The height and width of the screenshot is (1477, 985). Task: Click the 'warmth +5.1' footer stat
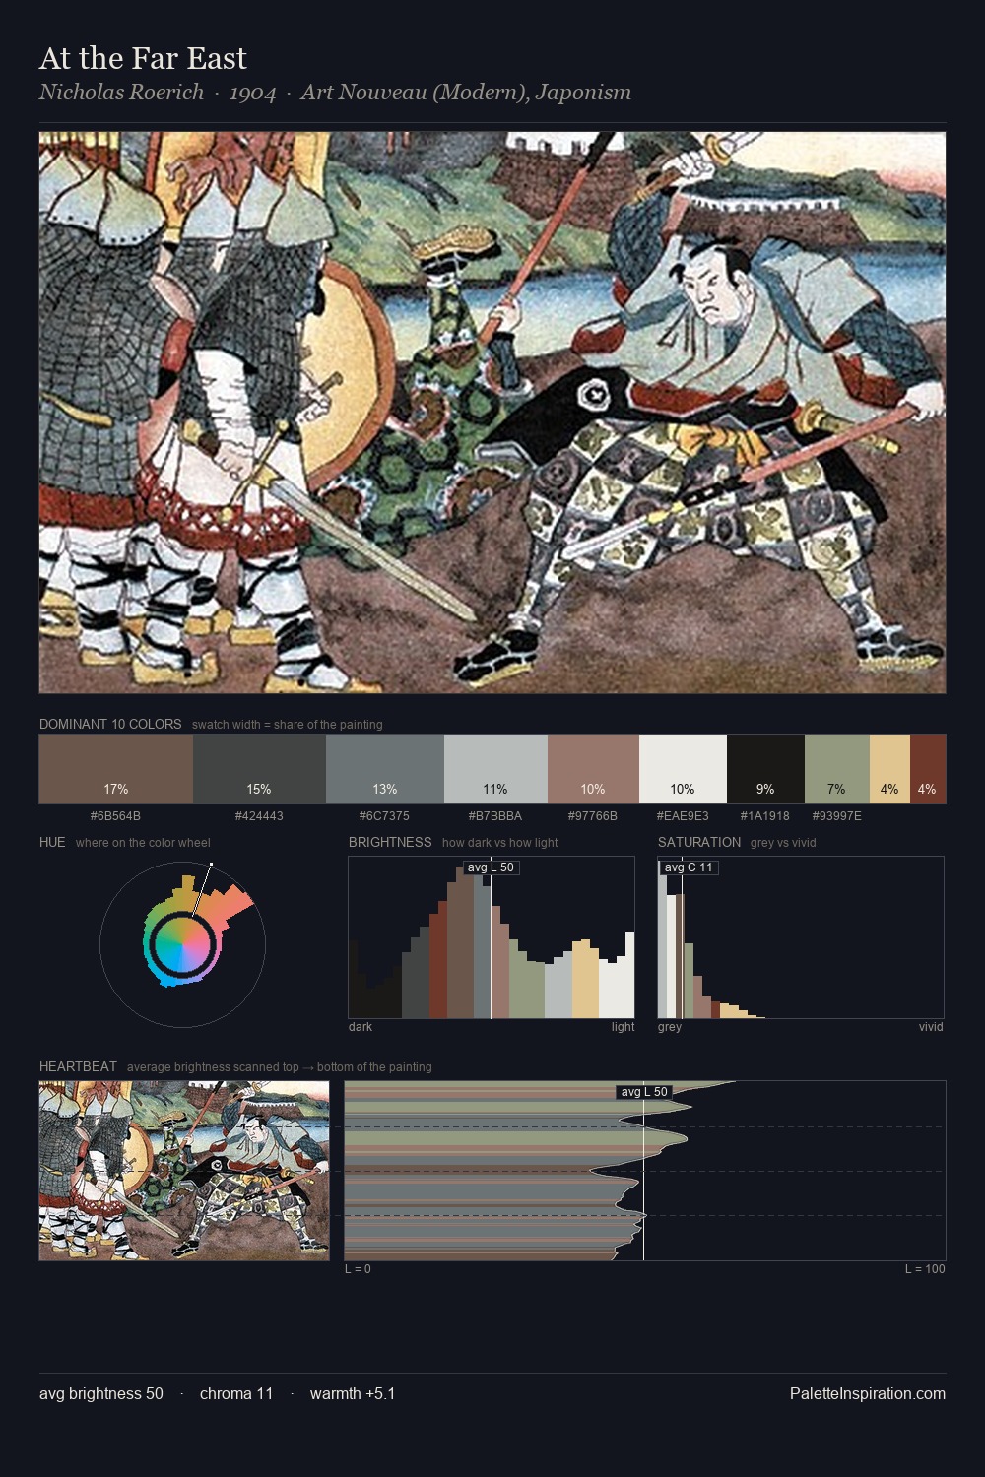353,1393
